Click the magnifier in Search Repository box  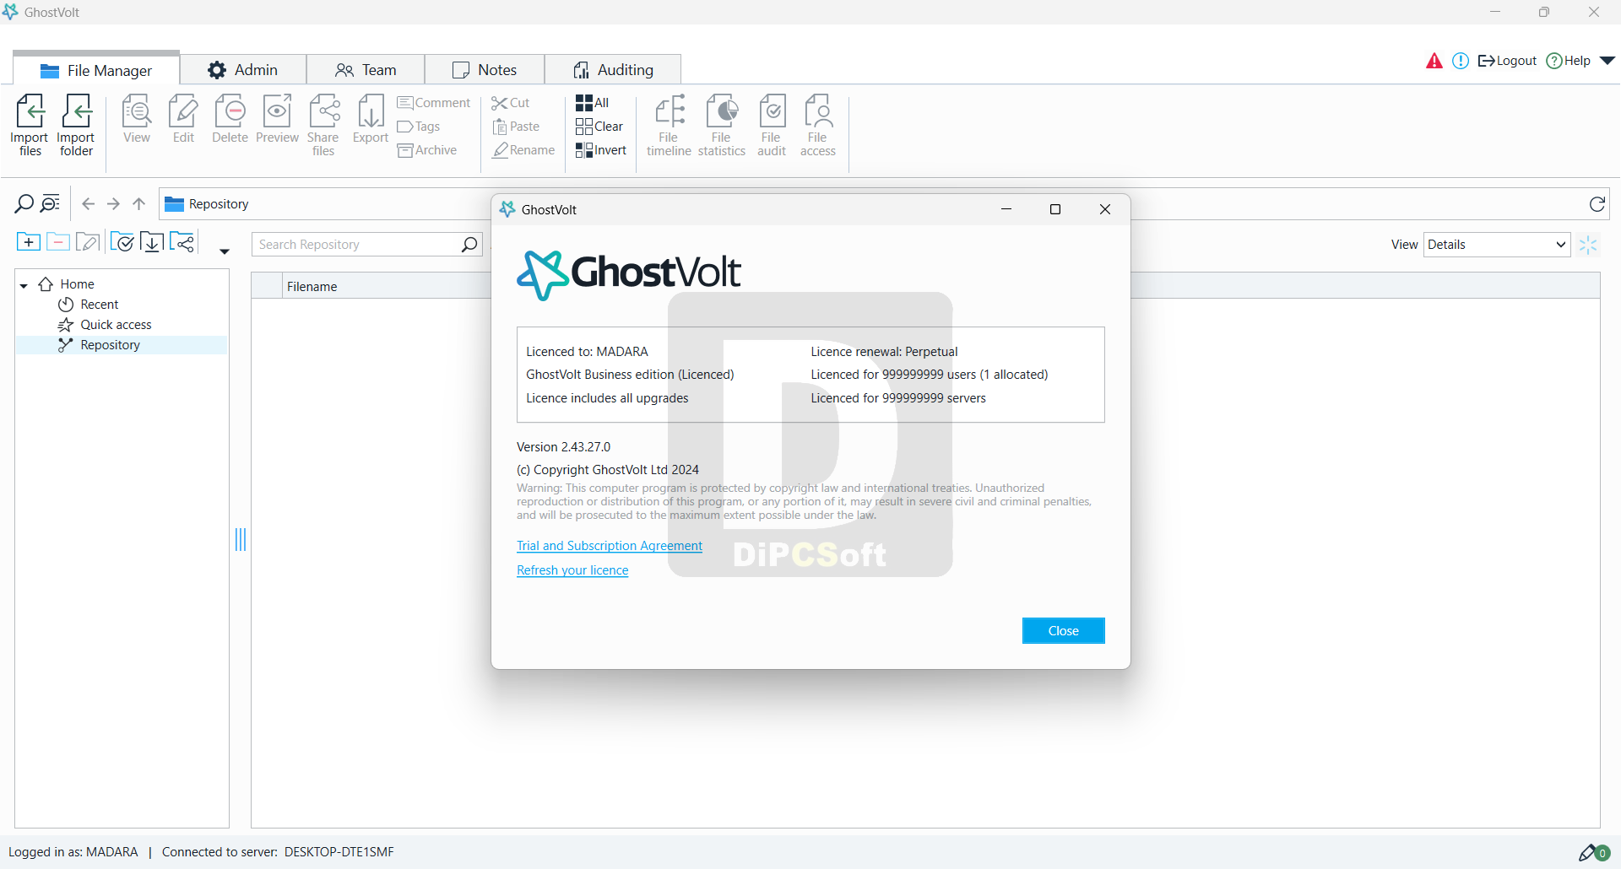pyautogui.click(x=470, y=245)
